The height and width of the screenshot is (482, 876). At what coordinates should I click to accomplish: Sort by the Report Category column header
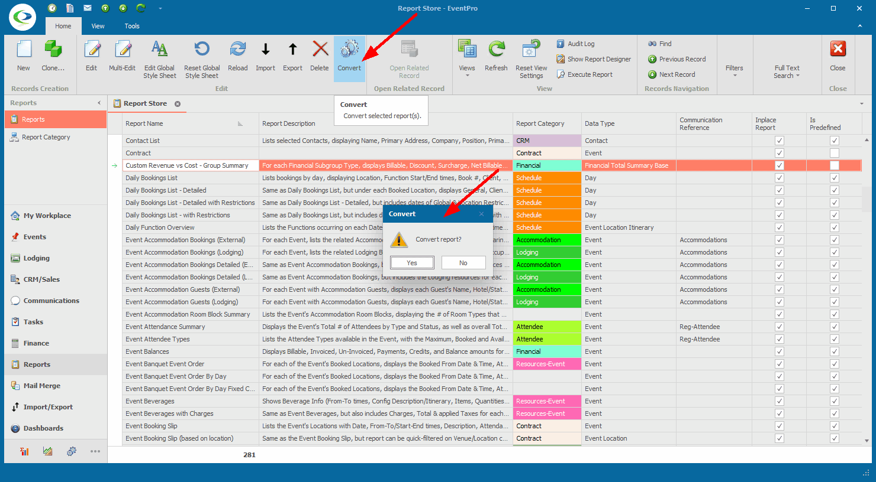[x=547, y=123]
